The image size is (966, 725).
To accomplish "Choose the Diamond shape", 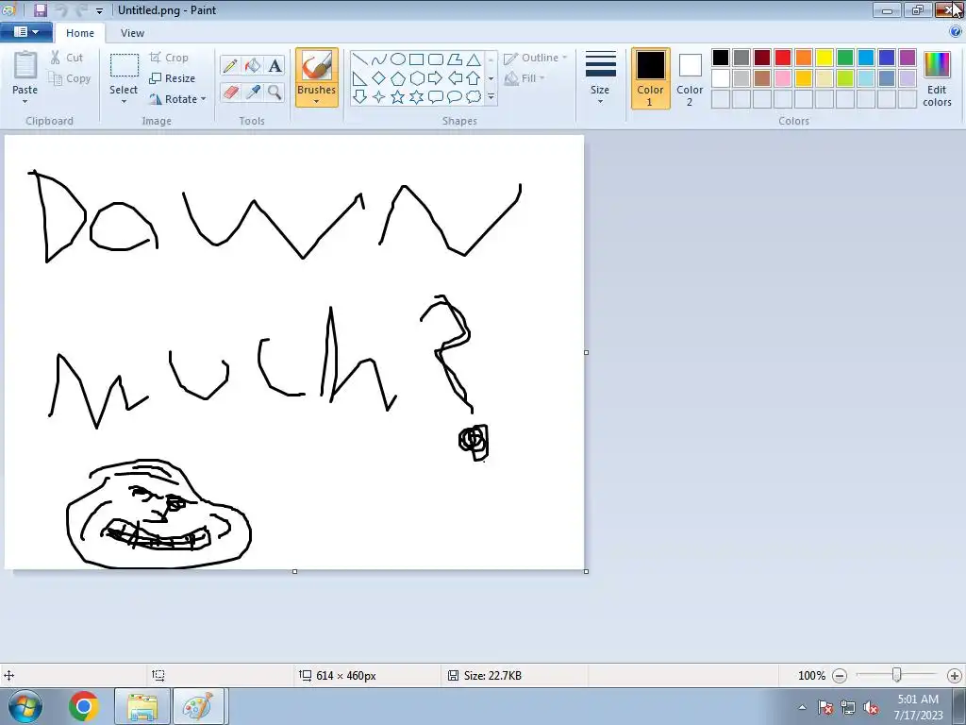I will (379, 78).
